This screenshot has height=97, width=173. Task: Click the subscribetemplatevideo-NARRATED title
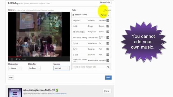coord(39,90)
